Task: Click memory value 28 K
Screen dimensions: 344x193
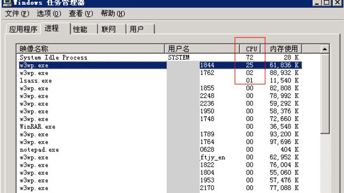Action: (291, 57)
